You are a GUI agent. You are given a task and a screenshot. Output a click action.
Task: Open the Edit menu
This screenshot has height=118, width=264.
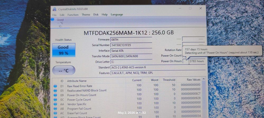[x=62, y=15]
